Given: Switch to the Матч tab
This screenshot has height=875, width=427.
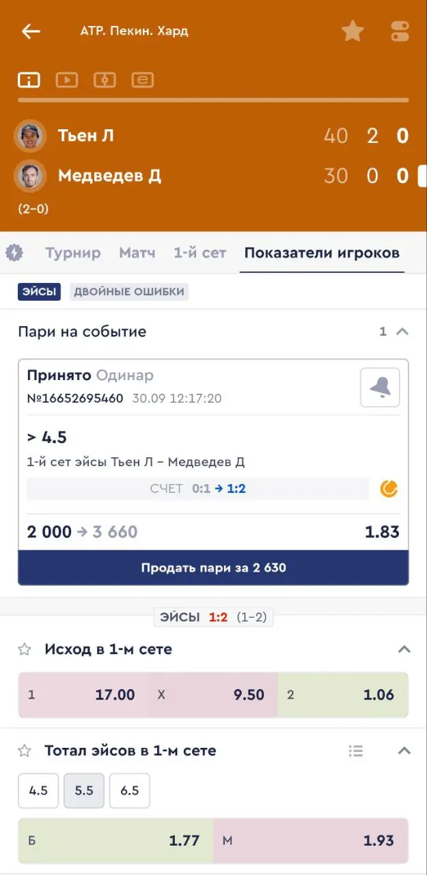Looking at the screenshot, I should pyautogui.click(x=137, y=253).
